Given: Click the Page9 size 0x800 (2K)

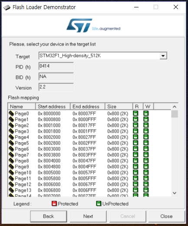Looking at the screenshot, I should tap(118, 167).
